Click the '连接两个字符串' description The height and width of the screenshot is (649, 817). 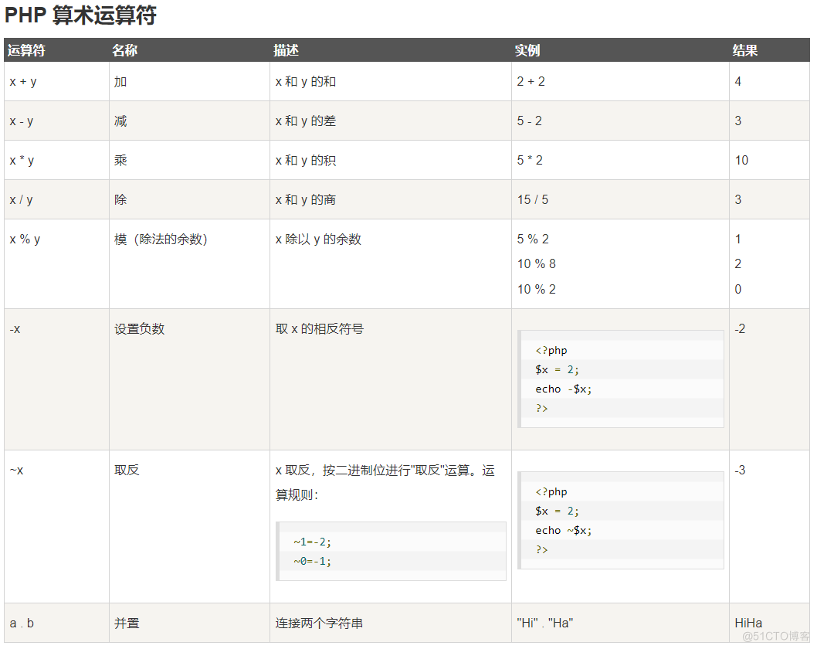click(319, 623)
